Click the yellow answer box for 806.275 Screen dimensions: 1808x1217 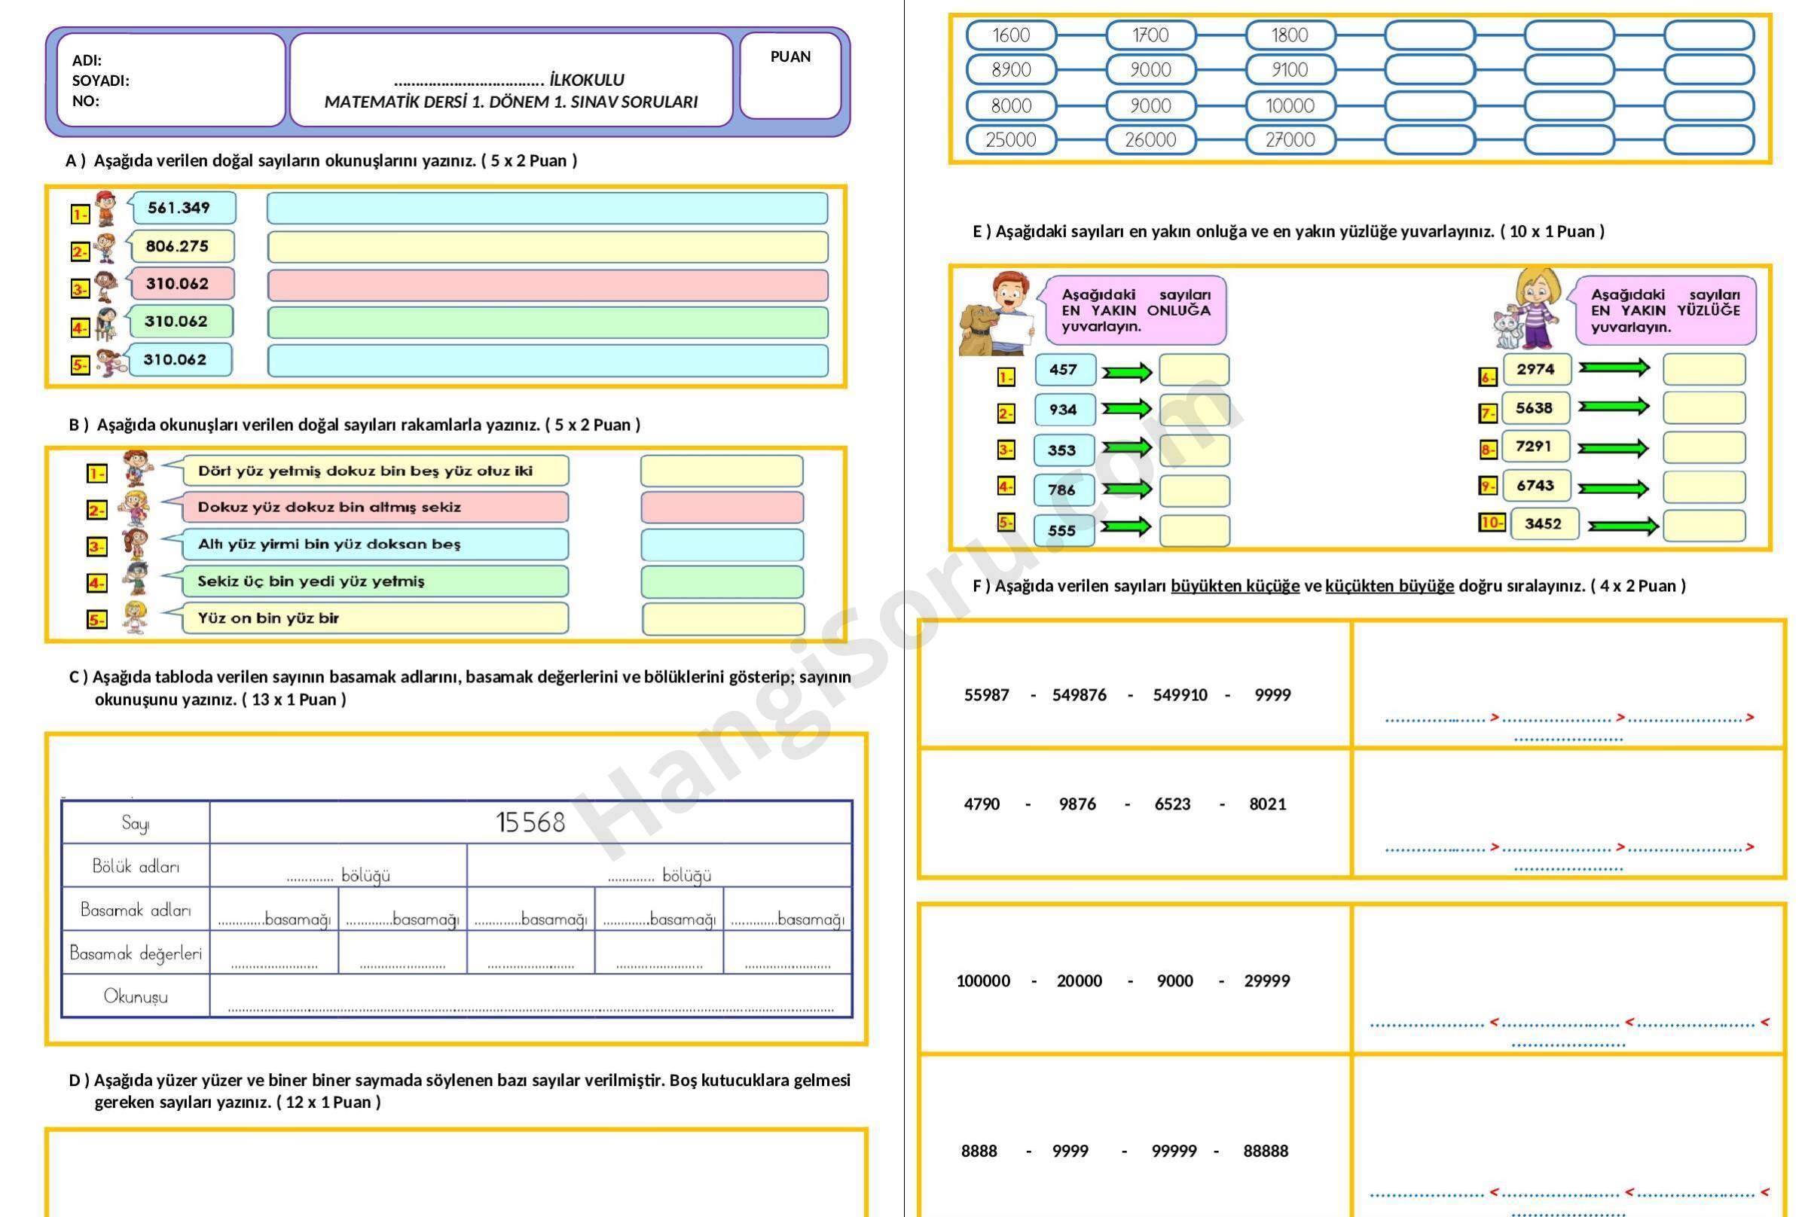click(547, 247)
